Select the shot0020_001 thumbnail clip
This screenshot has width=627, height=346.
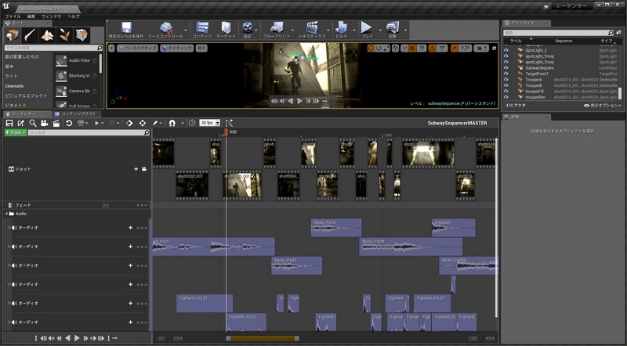tap(191, 186)
